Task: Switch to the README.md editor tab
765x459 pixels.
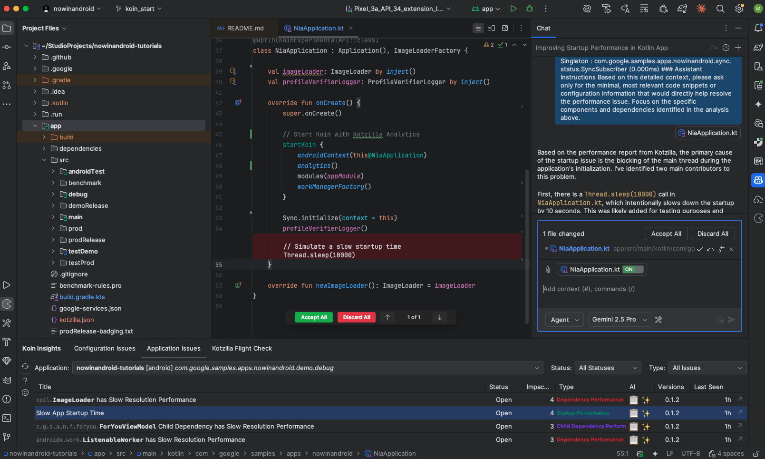Action: pos(241,29)
